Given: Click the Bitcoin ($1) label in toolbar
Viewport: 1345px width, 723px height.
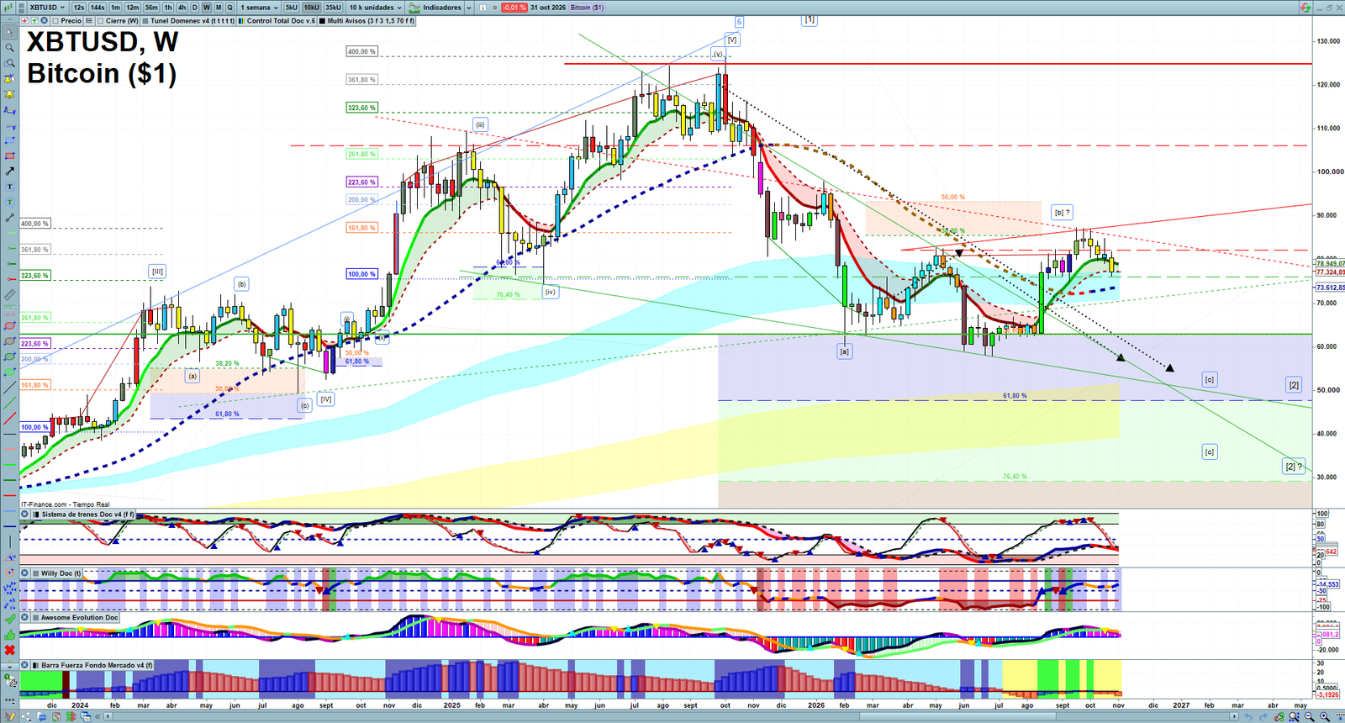Looking at the screenshot, I should (587, 8).
